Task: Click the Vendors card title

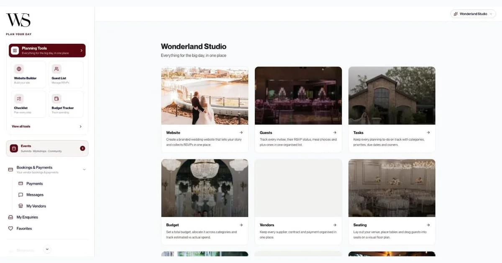Action: click(267, 225)
